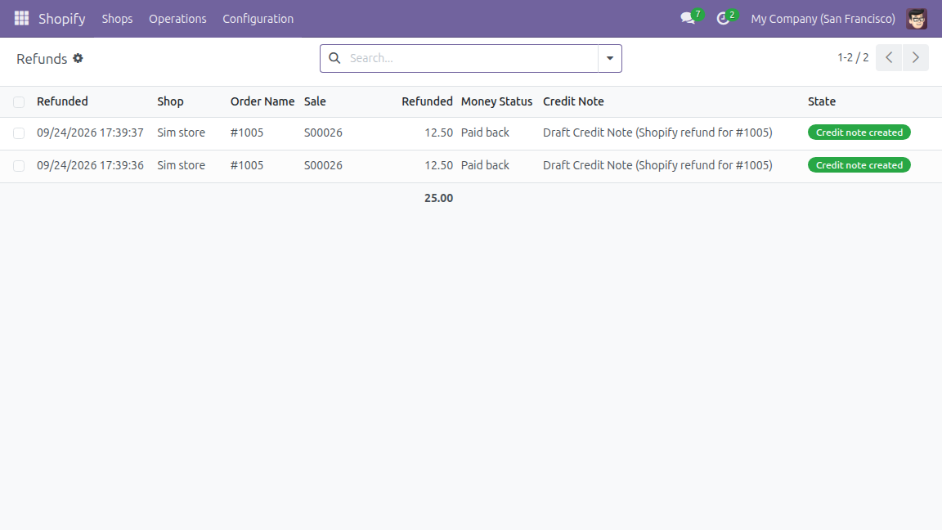942x530 pixels.
Task: Toggle the select-all rows checkbox
Action: coord(20,102)
